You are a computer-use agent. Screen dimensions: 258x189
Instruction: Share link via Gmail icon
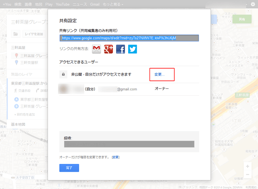(x=96, y=49)
